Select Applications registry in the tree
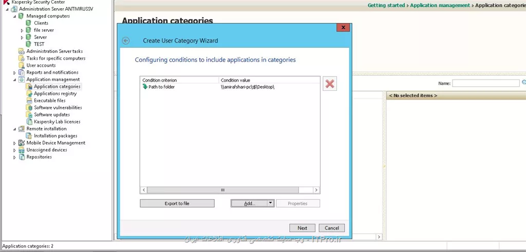Viewport: 526px width, 252px height. click(x=55, y=93)
